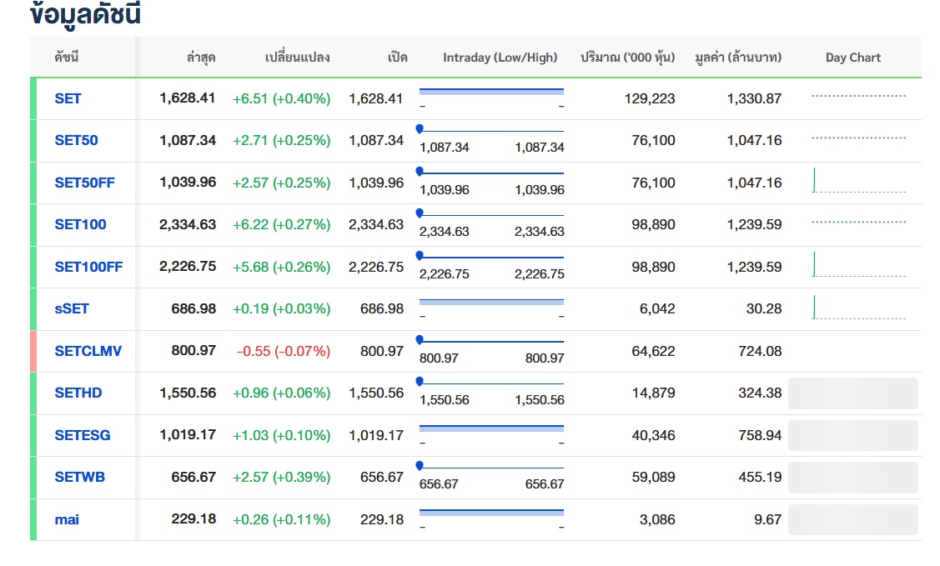Click the SETESG intraday low/high bar

pyautogui.click(x=491, y=428)
